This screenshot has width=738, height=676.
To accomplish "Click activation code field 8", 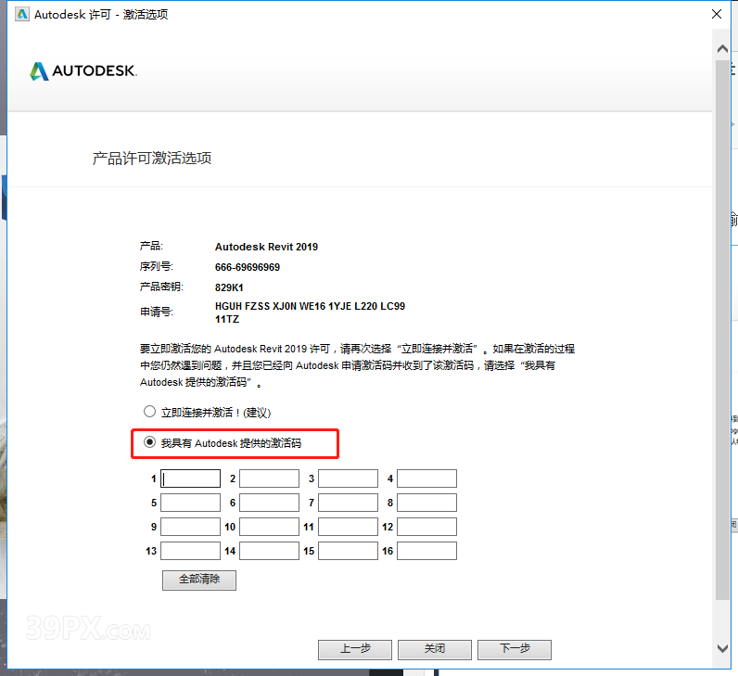I will pos(426,503).
